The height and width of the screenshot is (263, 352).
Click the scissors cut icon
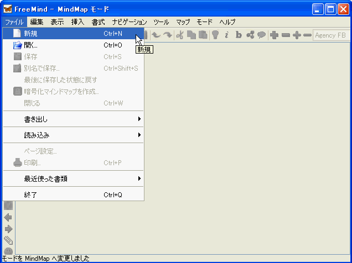(x=180, y=35)
